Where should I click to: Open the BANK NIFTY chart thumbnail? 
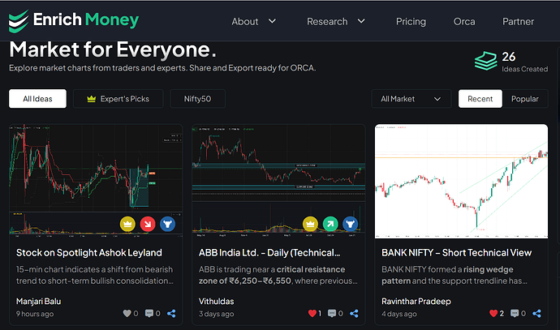click(461, 181)
